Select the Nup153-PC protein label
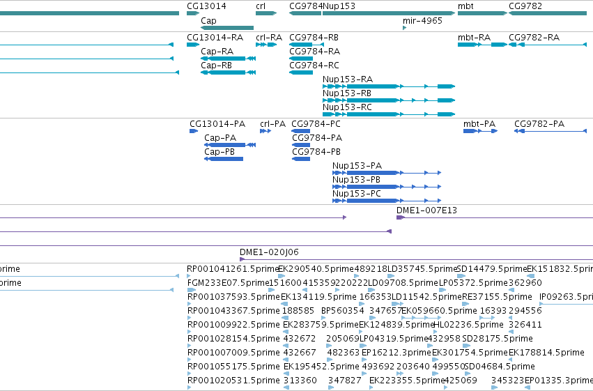The image size is (593, 391). (357, 194)
